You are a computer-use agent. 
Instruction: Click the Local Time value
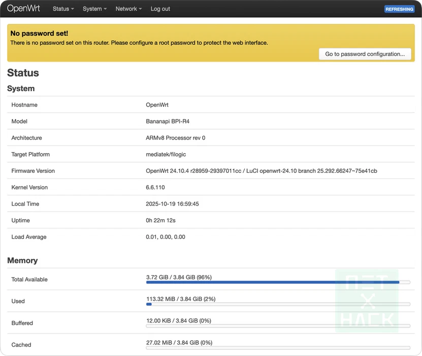click(x=172, y=204)
